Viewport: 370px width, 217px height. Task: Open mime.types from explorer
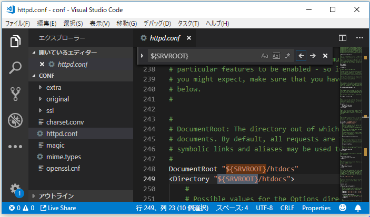pyautogui.click(x=81, y=157)
